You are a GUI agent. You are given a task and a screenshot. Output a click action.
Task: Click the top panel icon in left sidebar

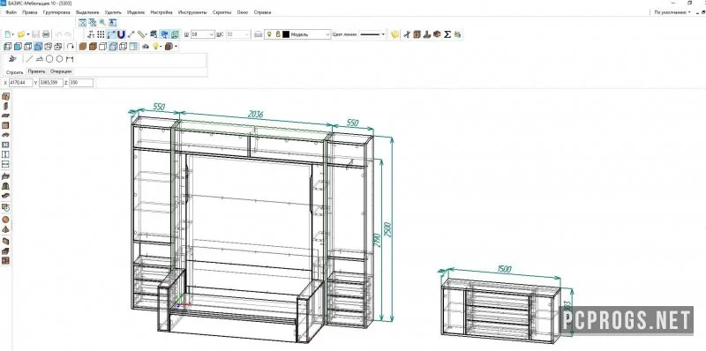pos(6,96)
